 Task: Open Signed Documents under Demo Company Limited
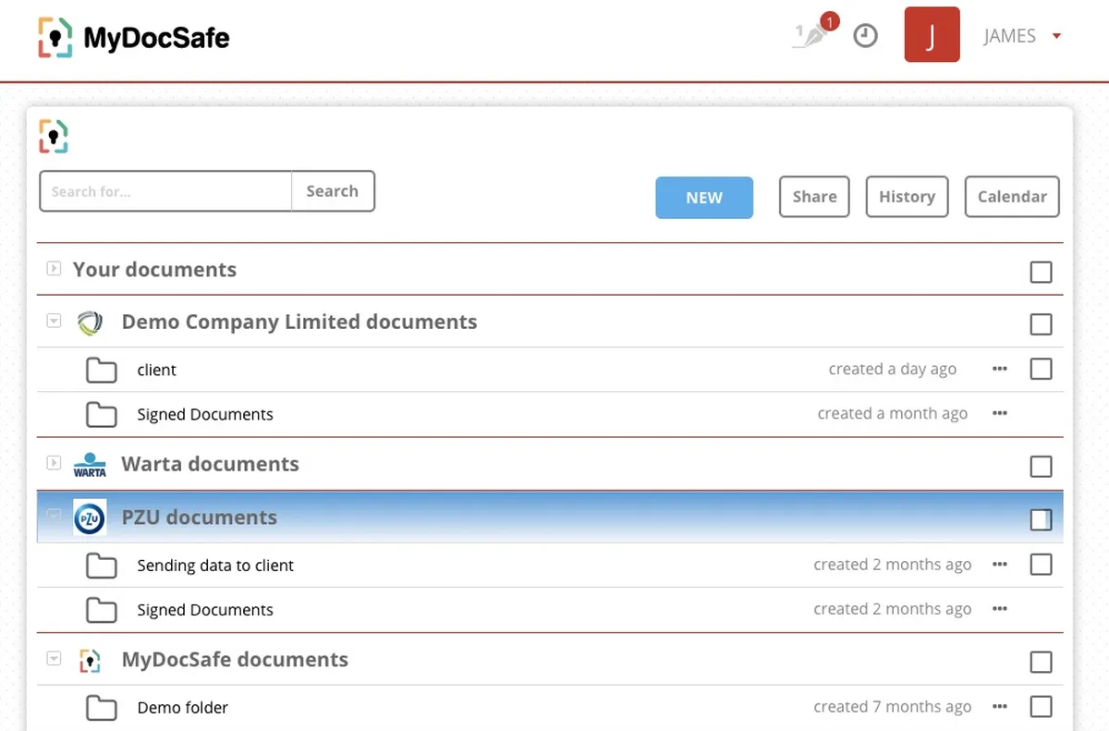[205, 414]
